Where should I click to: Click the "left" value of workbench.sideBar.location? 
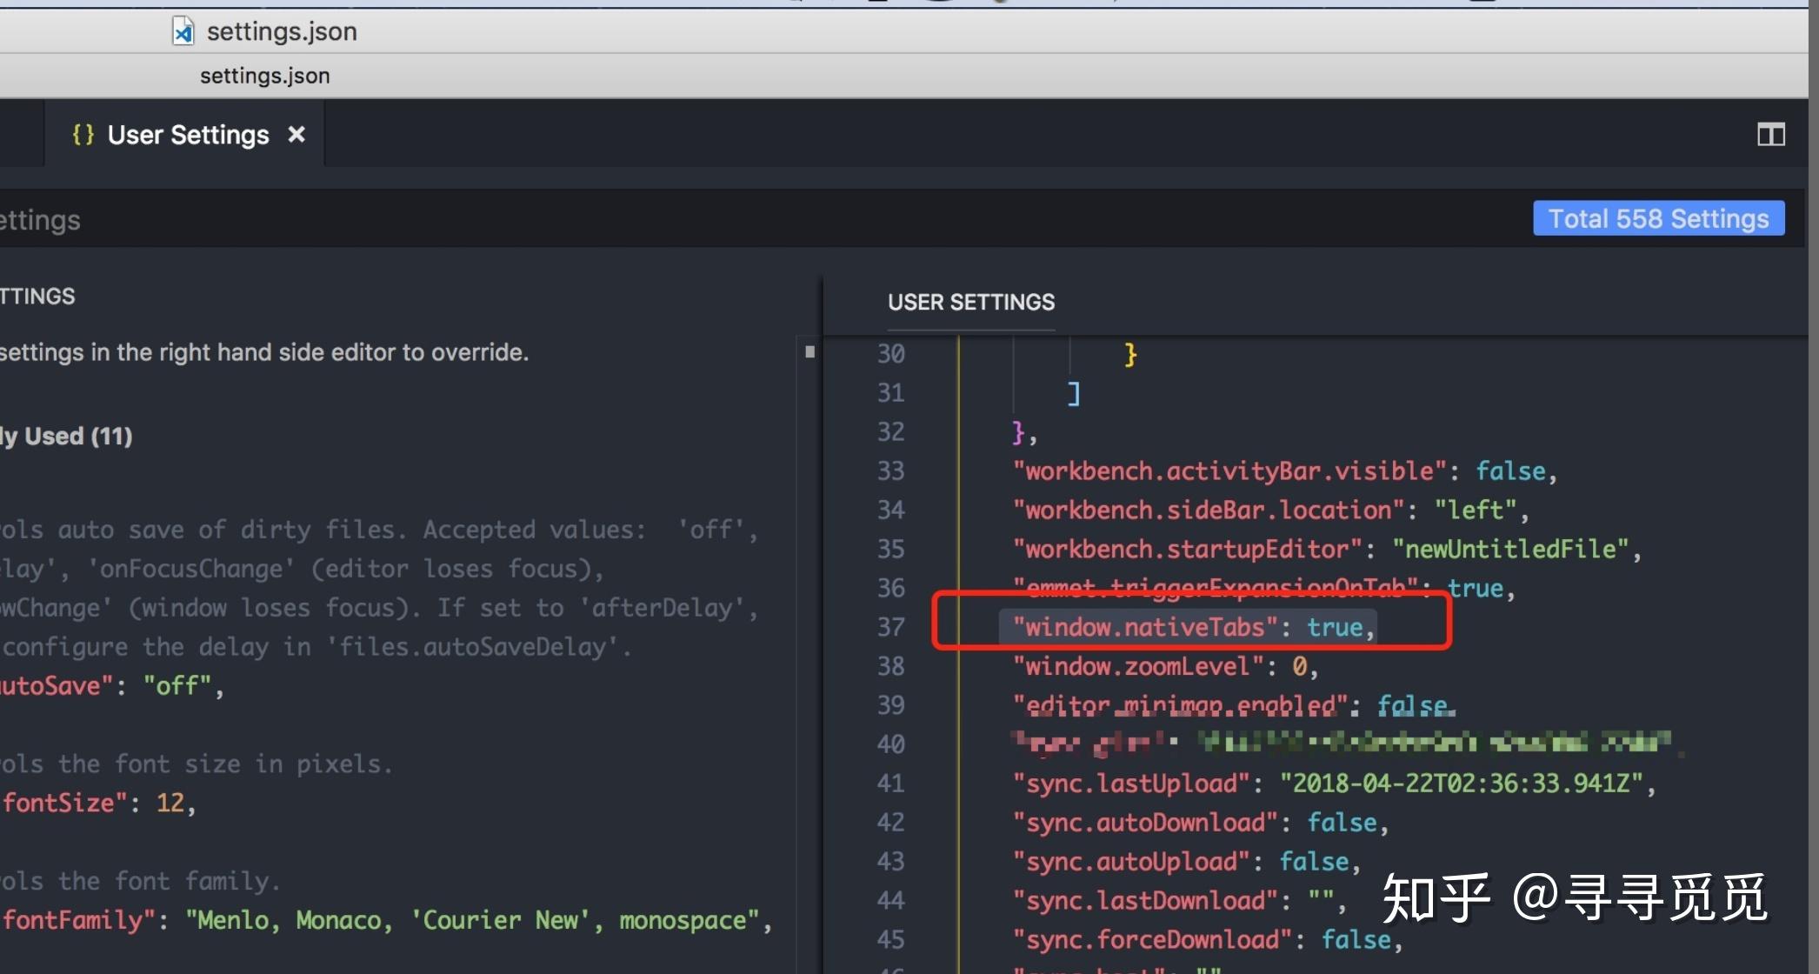1475,510
